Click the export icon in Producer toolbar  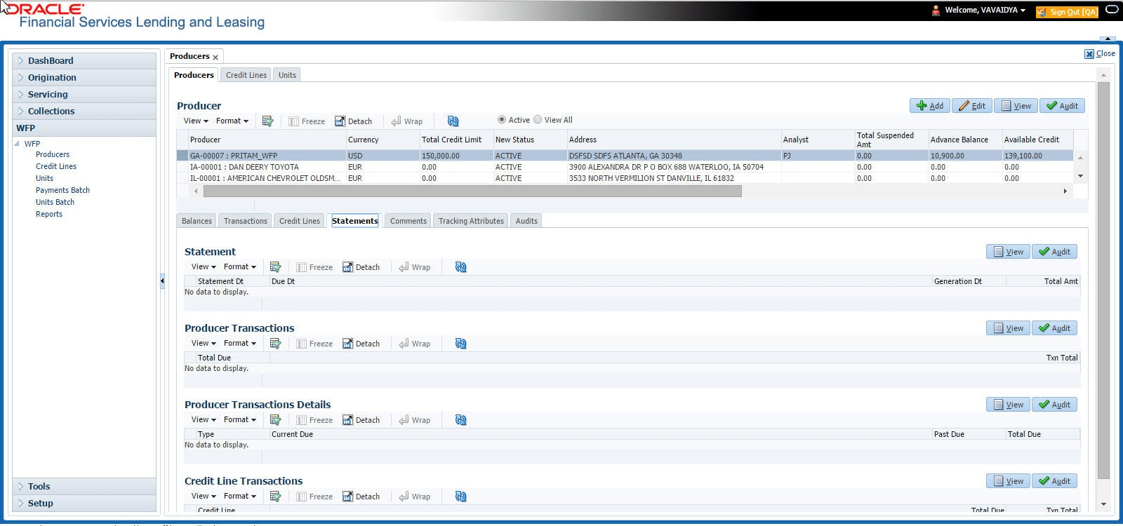click(x=267, y=121)
